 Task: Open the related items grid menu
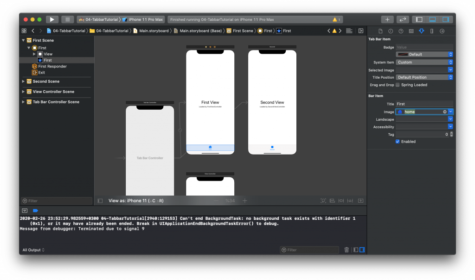[24, 31]
